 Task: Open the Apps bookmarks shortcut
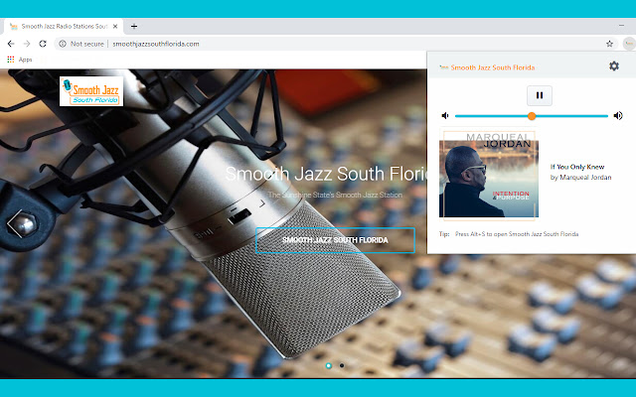click(x=20, y=60)
